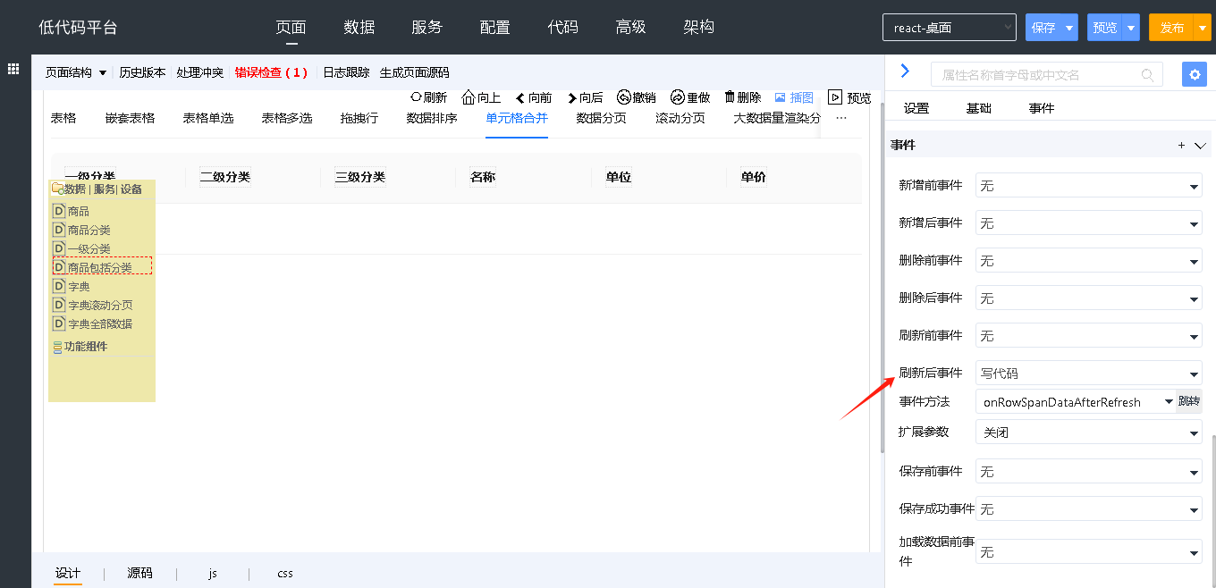The height and width of the screenshot is (588, 1216).
Task: Open 错误检查 (1) link
Action: 271,72
